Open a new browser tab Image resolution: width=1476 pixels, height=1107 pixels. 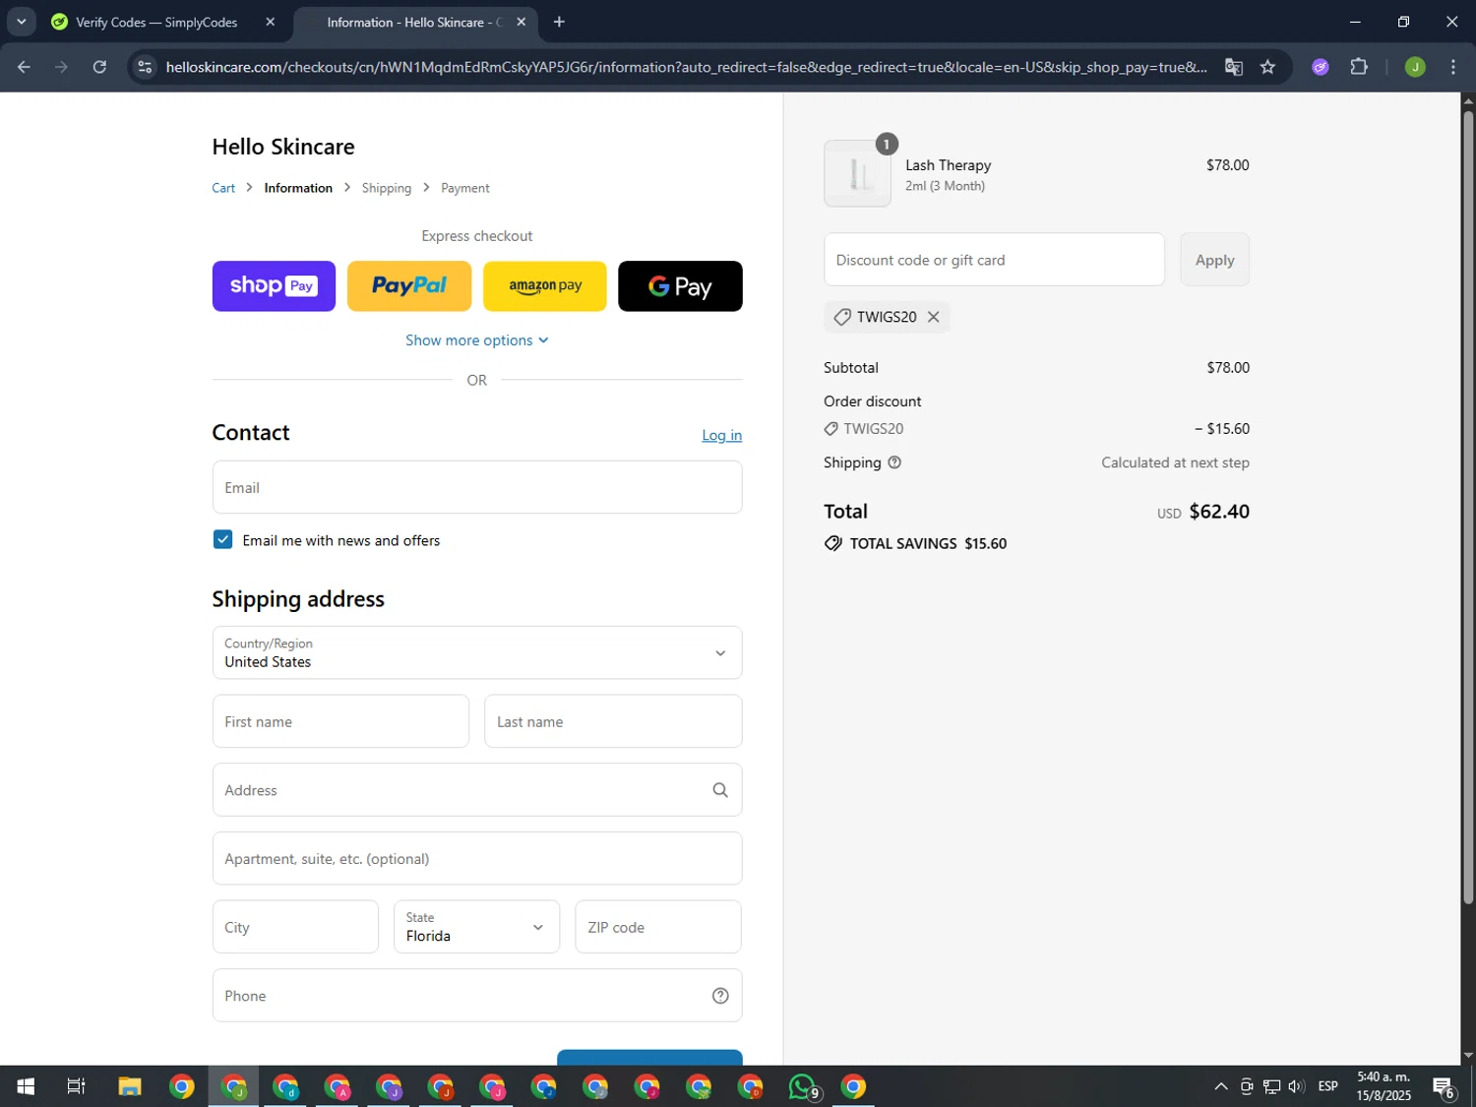[559, 22]
